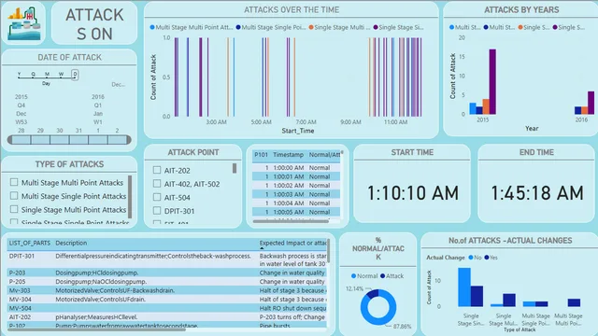Click the orange 2015 bar in Attacks by Years
The height and width of the screenshot is (336, 598).
(x=486, y=106)
